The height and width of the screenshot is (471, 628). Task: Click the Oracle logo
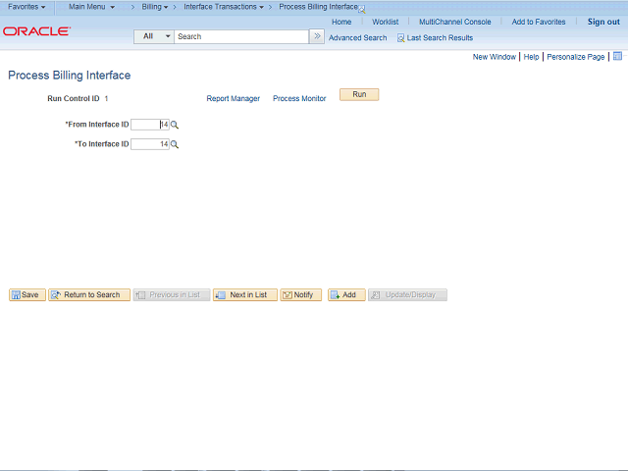point(37,31)
